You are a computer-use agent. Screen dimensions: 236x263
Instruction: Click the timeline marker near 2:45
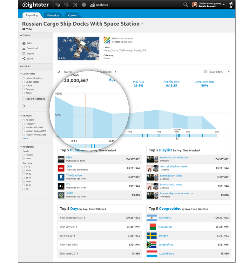click(202, 135)
